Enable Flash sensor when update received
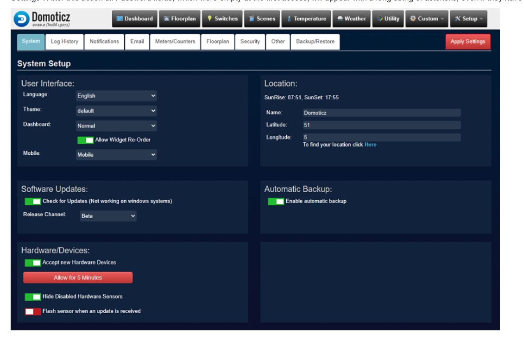Image resolution: width=524 pixels, height=341 pixels. click(x=33, y=311)
